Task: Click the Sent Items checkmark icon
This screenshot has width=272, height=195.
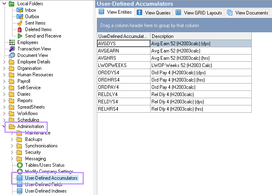Action: tap(19, 23)
